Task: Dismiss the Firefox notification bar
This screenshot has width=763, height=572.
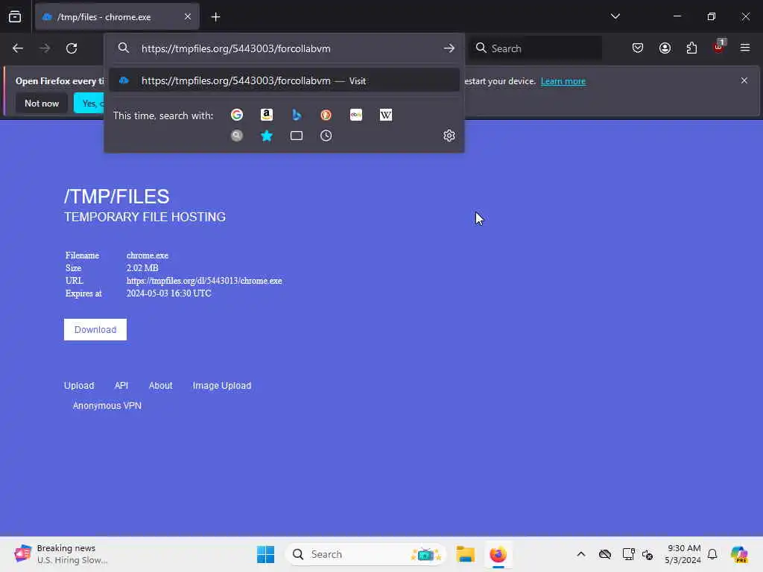Action: [x=744, y=80]
